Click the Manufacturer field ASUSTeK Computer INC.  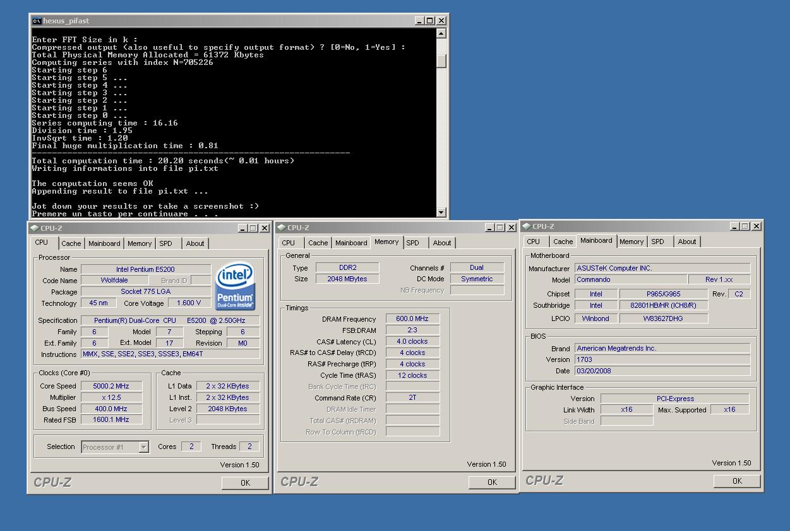coord(662,268)
